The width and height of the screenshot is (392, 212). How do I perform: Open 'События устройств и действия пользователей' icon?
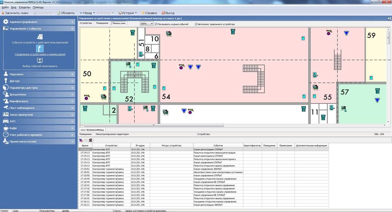pyautogui.click(x=40, y=37)
